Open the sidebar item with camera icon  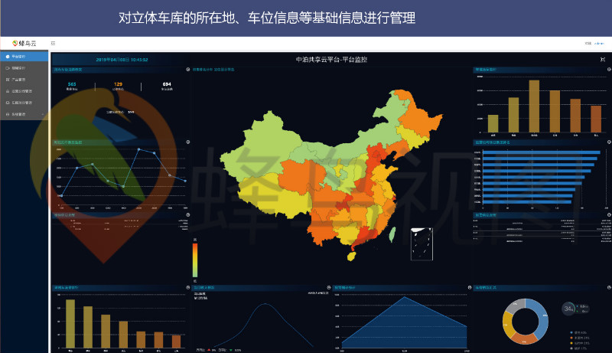[24, 68]
